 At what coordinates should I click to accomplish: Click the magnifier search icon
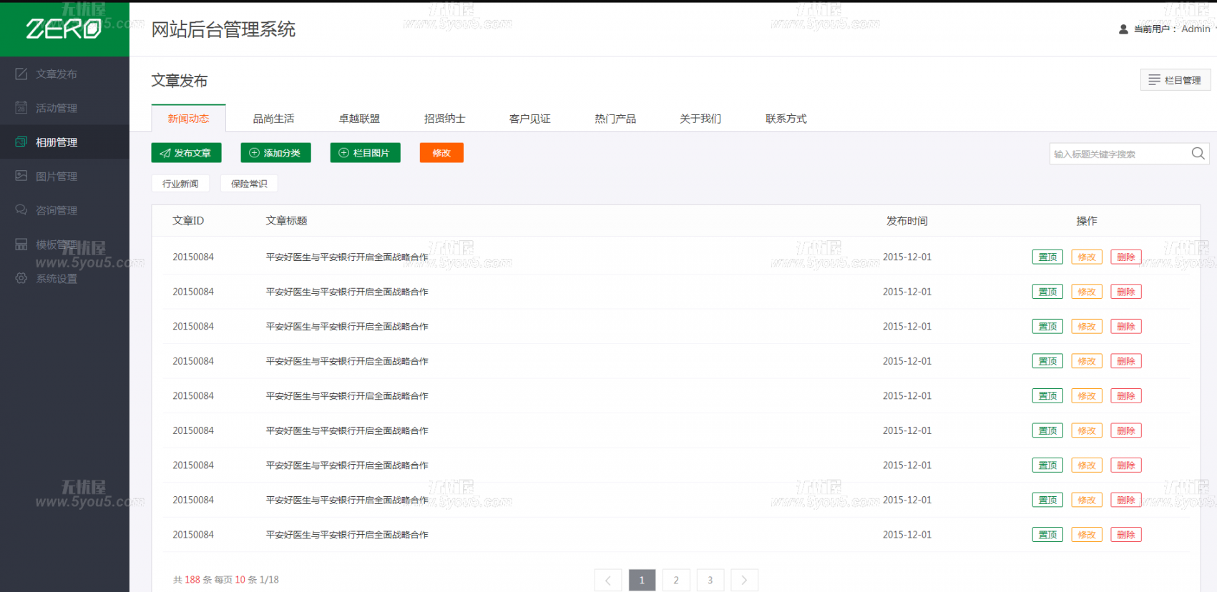[1198, 153]
